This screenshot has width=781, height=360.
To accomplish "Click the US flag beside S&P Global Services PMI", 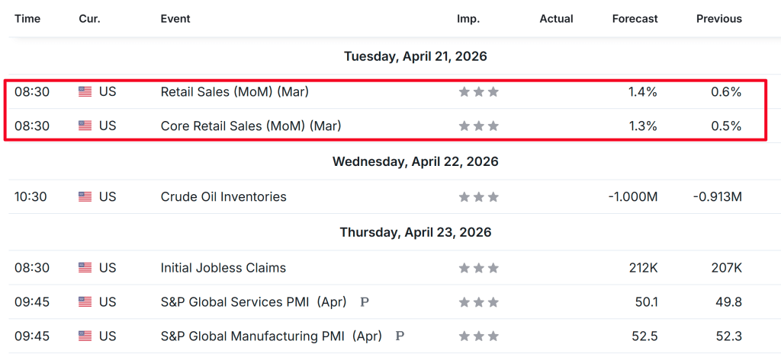I will tap(85, 302).
